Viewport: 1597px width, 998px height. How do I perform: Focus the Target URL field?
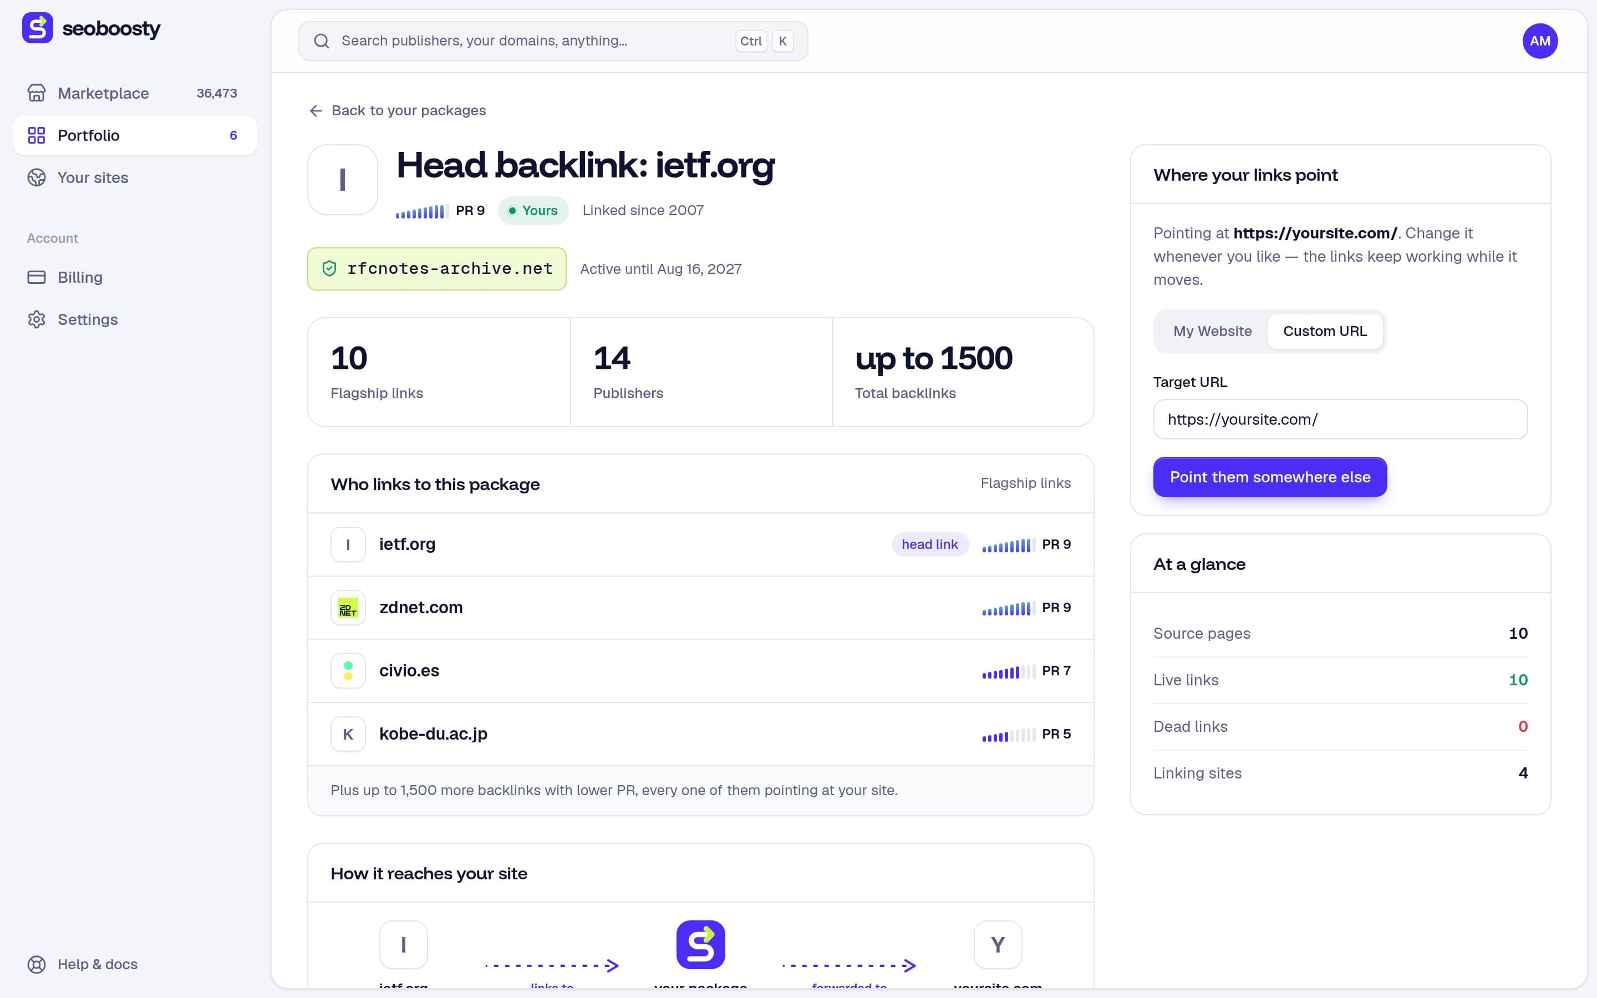1340,419
